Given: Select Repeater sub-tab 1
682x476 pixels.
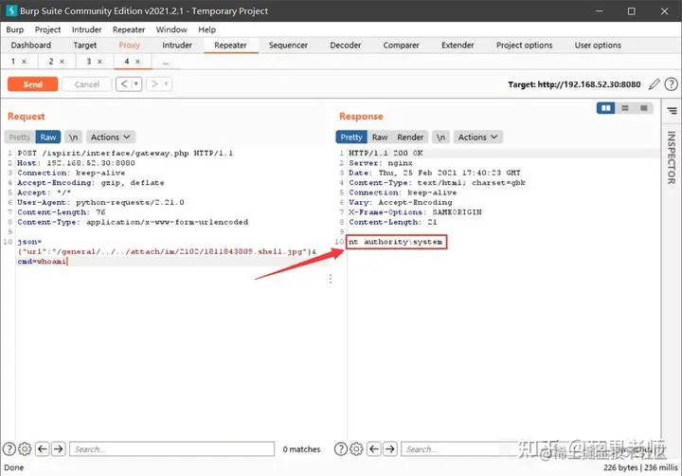Looking at the screenshot, I should 13,62.
